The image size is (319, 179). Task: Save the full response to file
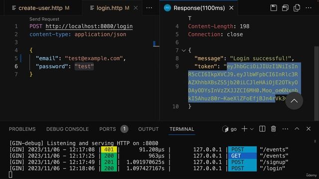[274, 8]
